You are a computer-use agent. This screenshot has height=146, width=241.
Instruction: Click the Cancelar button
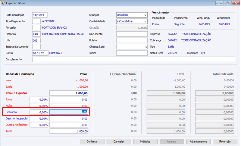[x=119, y=141]
